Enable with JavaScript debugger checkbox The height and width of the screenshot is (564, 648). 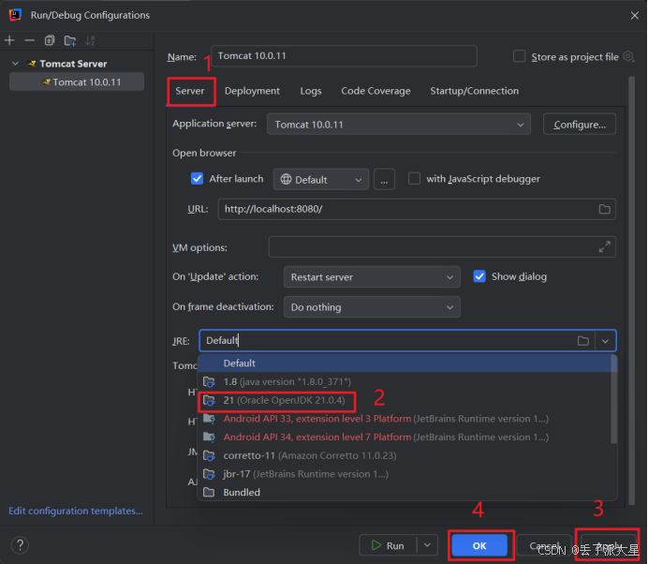pyautogui.click(x=414, y=179)
